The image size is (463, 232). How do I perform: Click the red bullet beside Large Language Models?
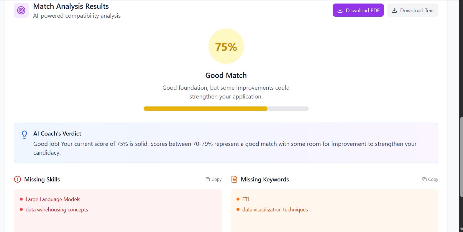tap(21, 199)
